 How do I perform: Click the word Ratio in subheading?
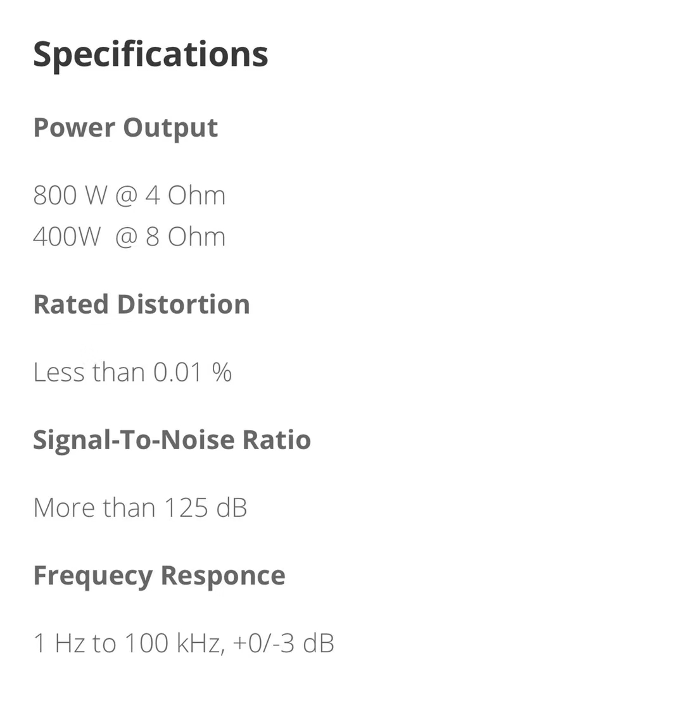pyautogui.click(x=277, y=440)
